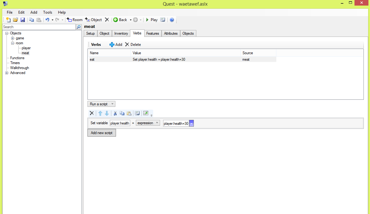Cut the script with scissors icon
This screenshot has width=370, height=214.
(115, 113)
